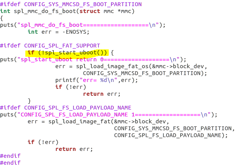Click the final #endif directive

pos(10,163)
